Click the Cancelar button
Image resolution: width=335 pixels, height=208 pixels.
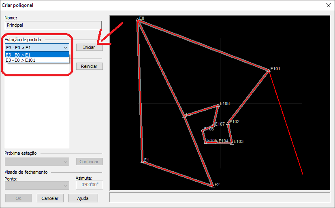[x=50, y=198]
